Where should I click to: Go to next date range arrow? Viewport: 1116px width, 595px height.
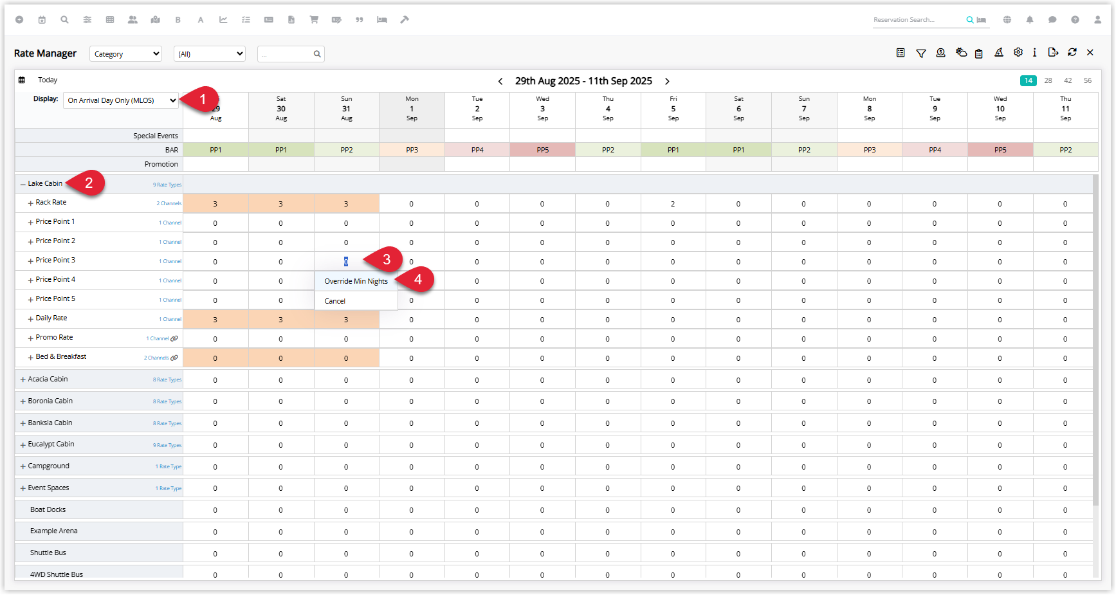click(x=667, y=81)
